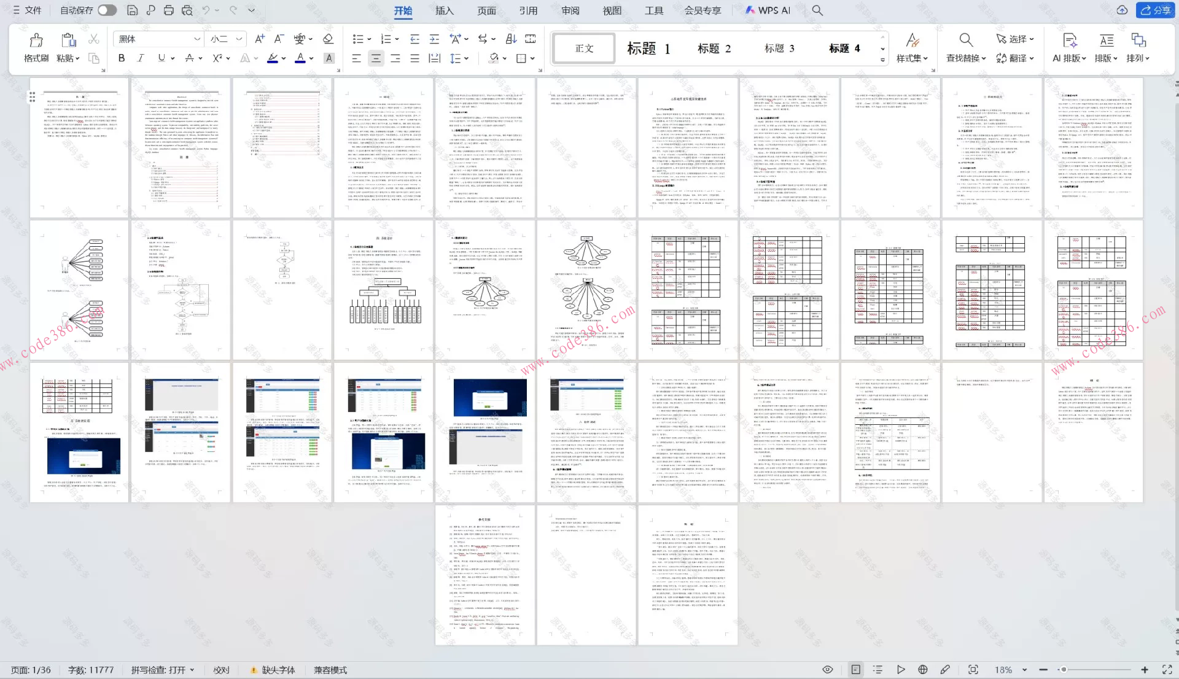Image resolution: width=1179 pixels, height=679 pixels.
Task: Toggle the 自动保存 auto-save switch
Action: [x=107, y=10]
